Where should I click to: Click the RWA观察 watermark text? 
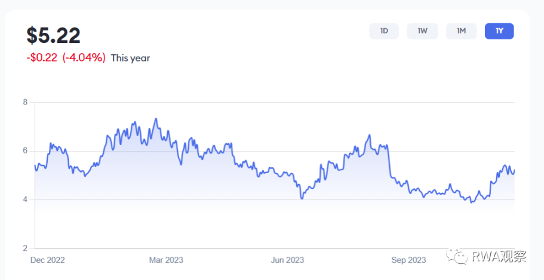(500, 257)
